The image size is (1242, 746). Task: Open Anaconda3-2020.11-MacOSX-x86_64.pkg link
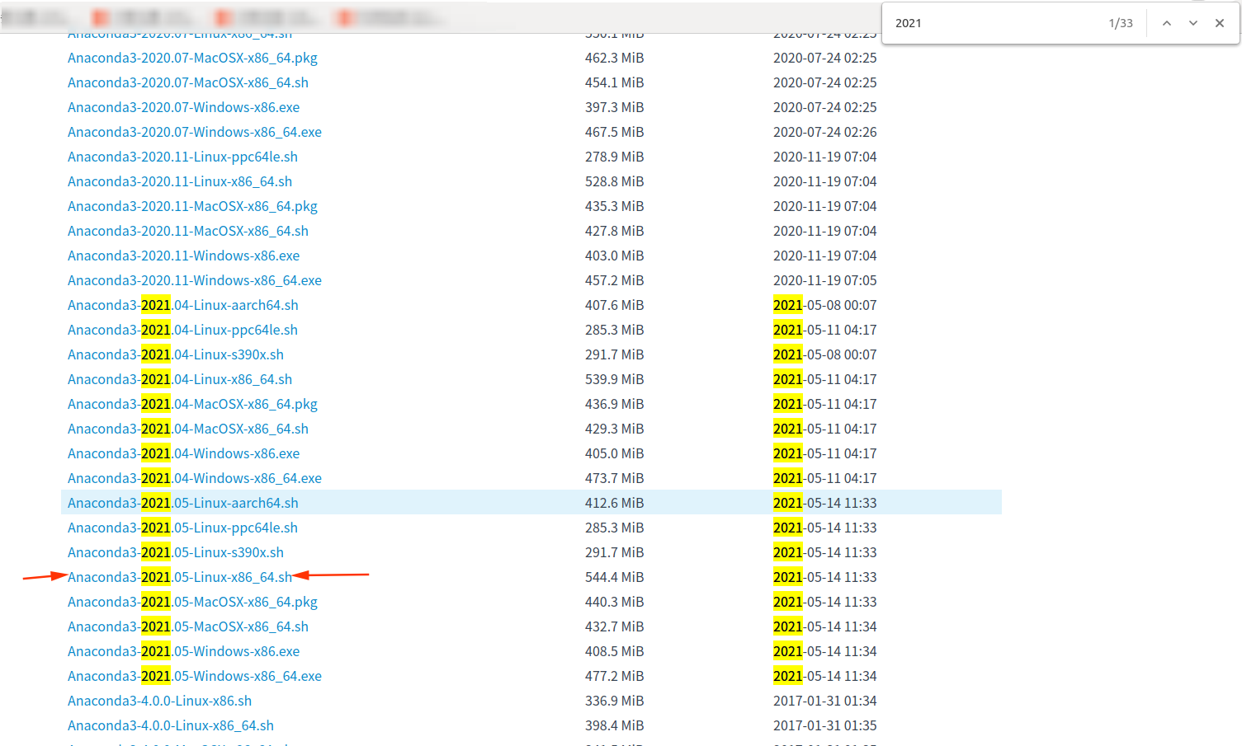coord(192,206)
